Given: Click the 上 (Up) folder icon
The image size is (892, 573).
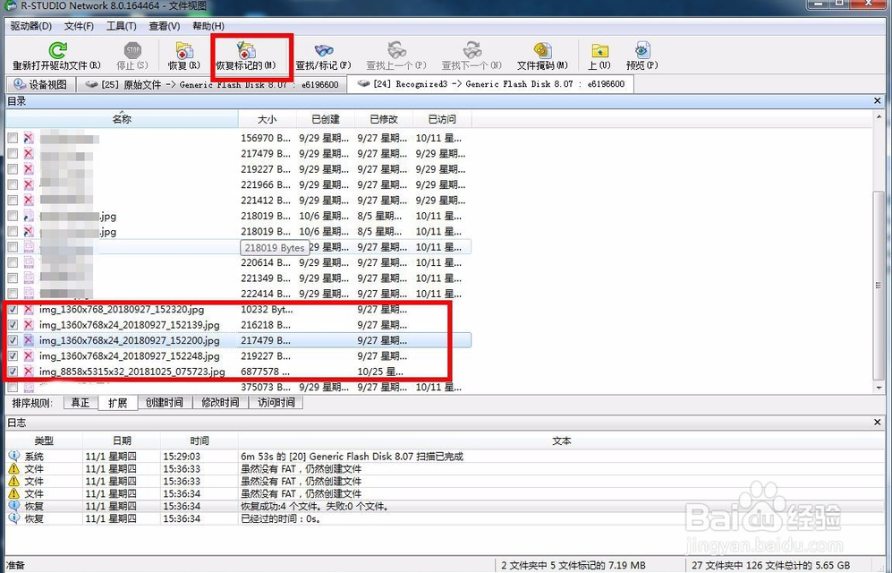Looking at the screenshot, I should click(599, 52).
